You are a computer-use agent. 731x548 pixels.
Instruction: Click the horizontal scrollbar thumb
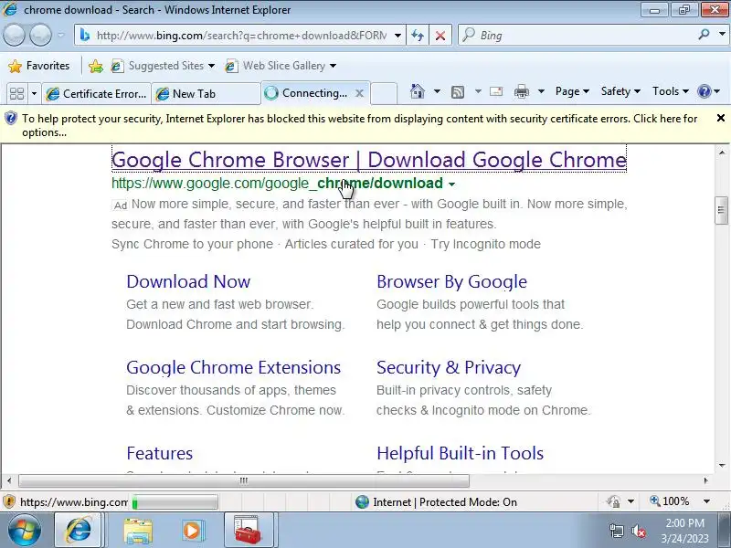[x=243, y=480]
